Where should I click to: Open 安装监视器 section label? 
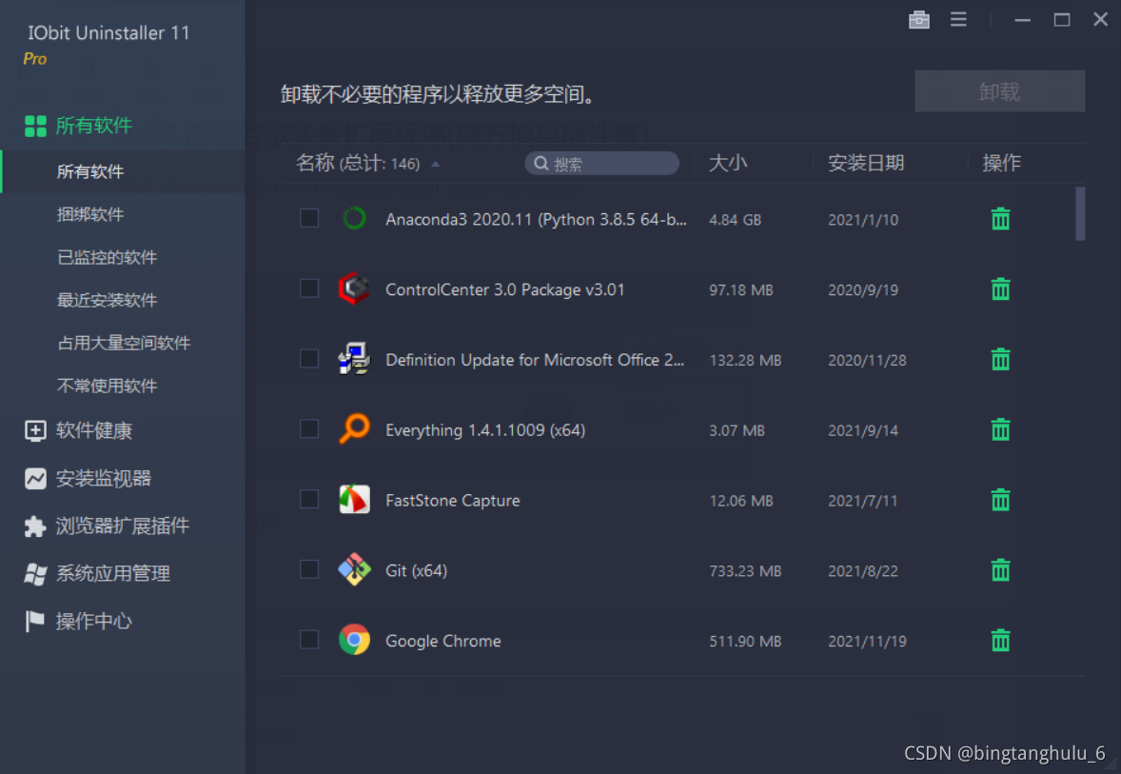click(104, 479)
